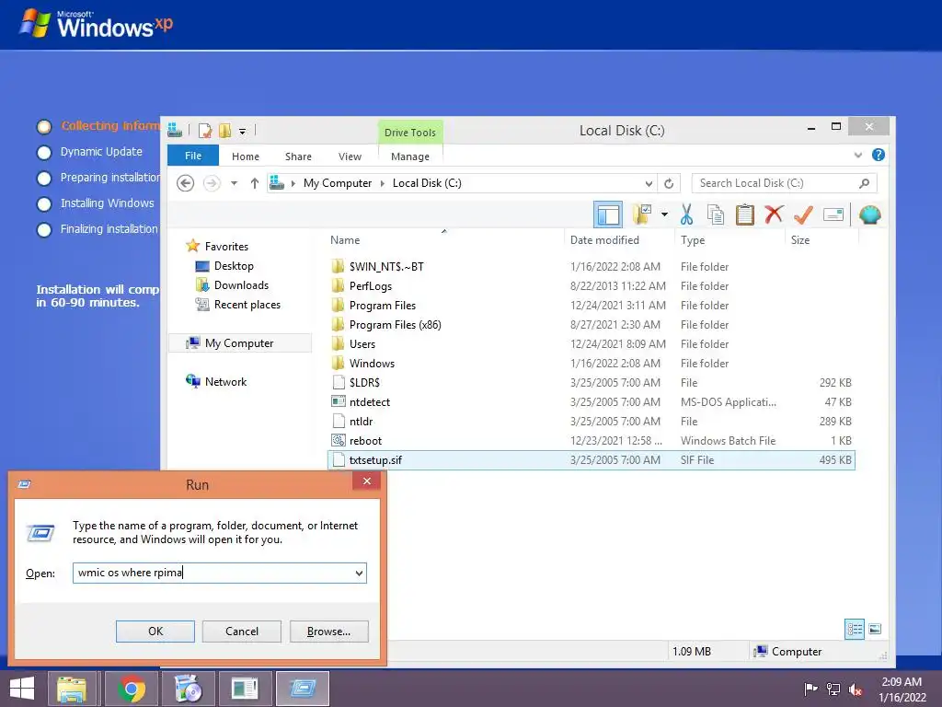This screenshot has height=707, width=942.
Task: Click OK in the Run dialog
Action: tap(155, 632)
